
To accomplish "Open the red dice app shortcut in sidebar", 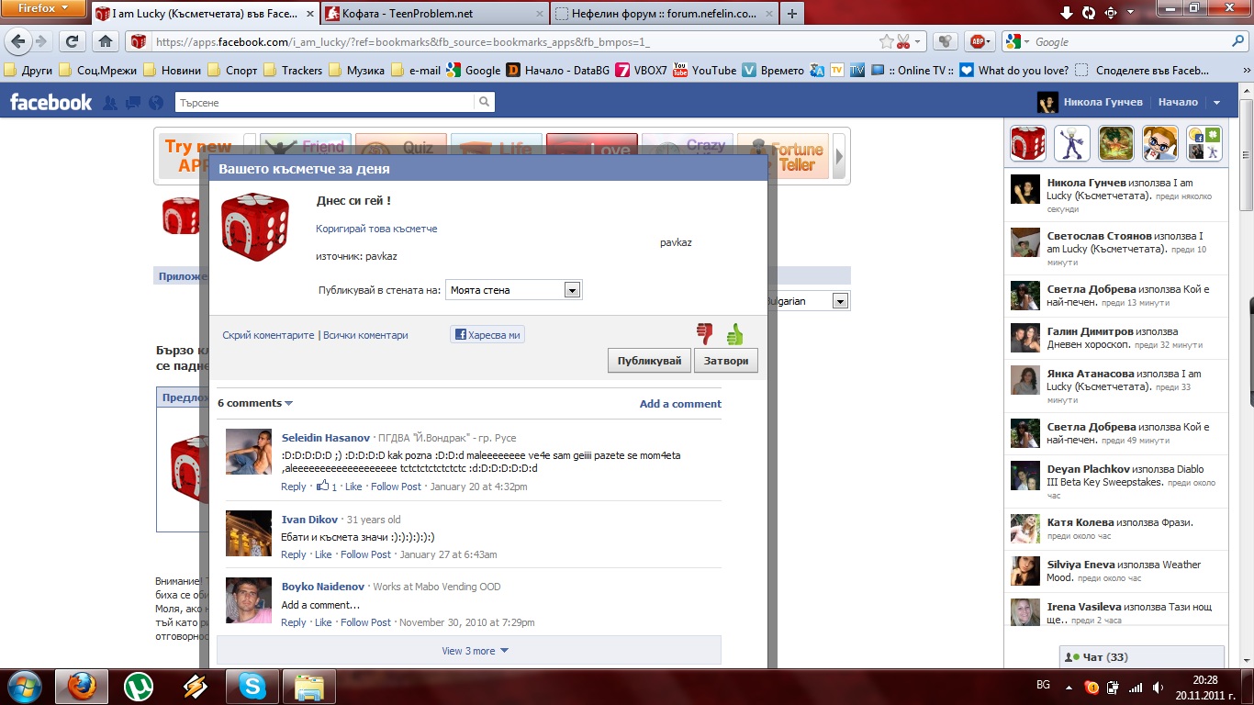I will click(x=1028, y=143).
